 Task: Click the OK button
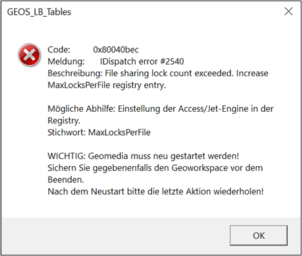pyautogui.click(x=259, y=235)
